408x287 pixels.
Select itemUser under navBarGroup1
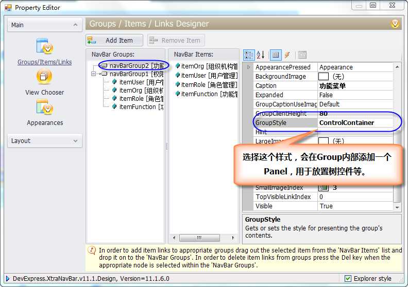[141, 82]
